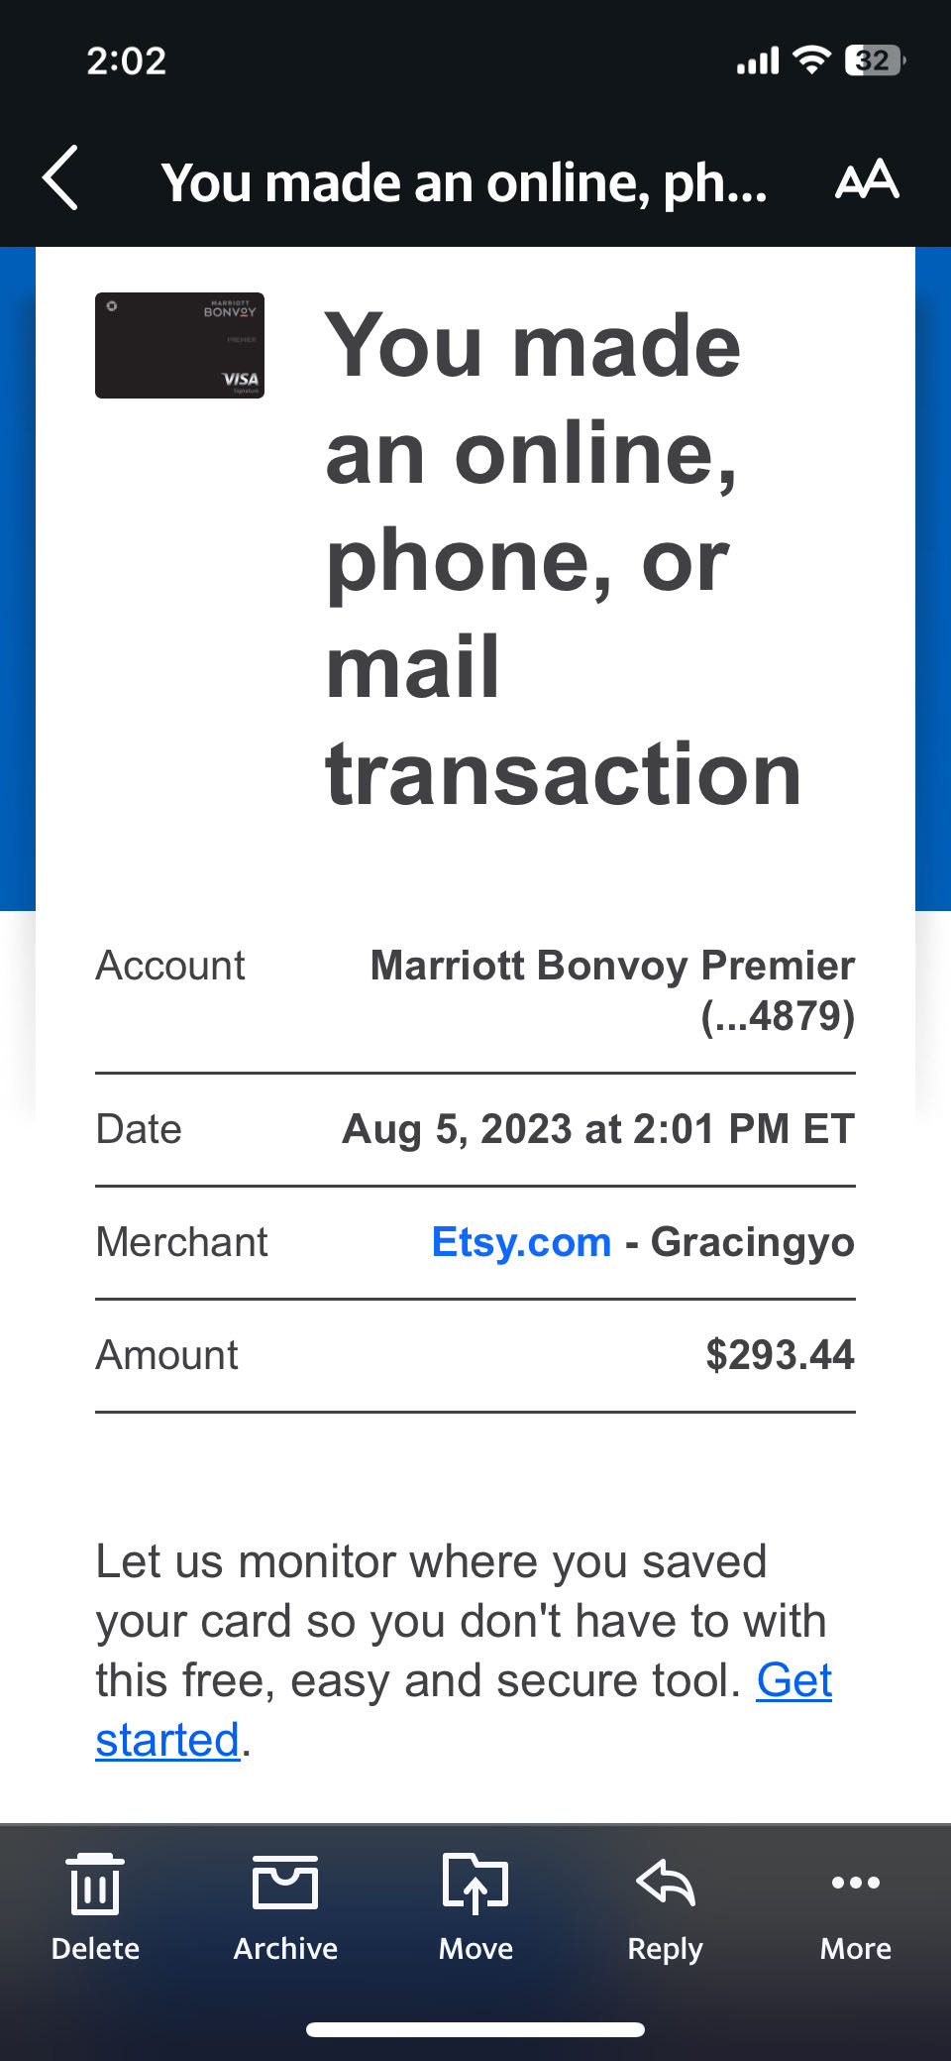Tap the Aug 5, 2023 date value
Viewport: 951px width, 2061px height.
(597, 1129)
